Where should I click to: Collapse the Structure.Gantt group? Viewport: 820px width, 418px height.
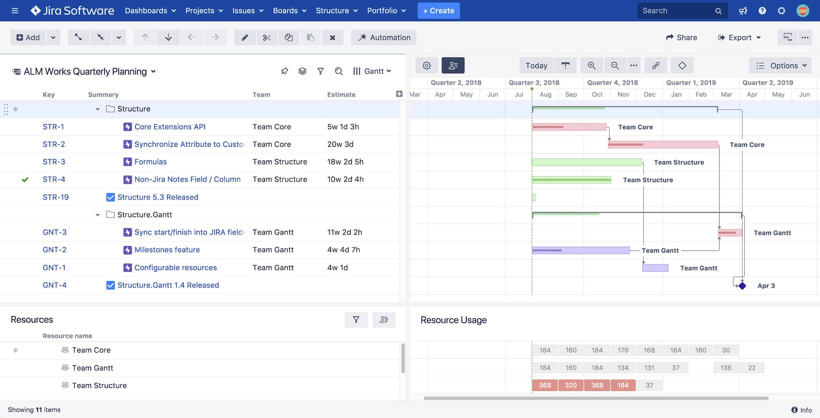[x=97, y=215]
